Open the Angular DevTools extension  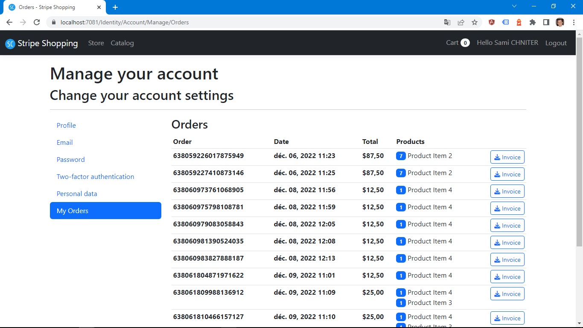click(x=492, y=23)
